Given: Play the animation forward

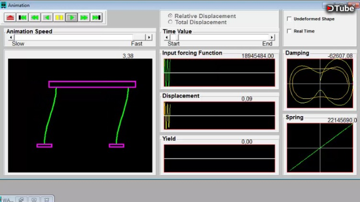Looking at the screenshot, I should coord(71,17).
